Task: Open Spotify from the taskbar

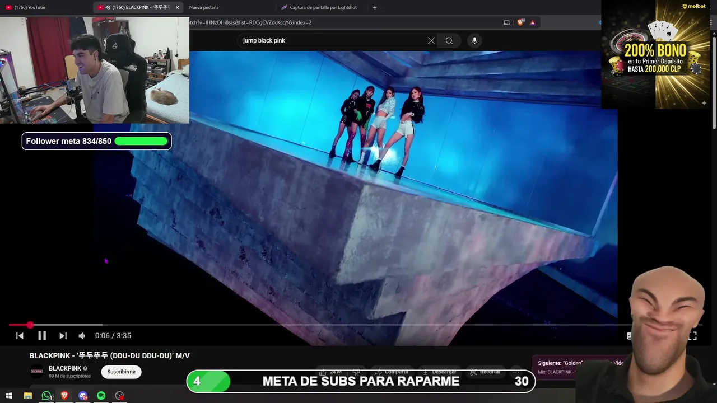Action: [101, 396]
